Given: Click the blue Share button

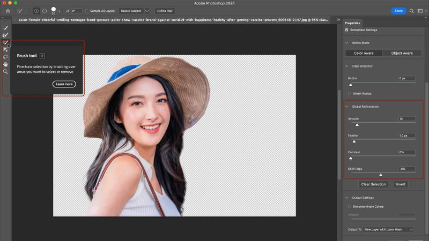Looking at the screenshot, I should 398,11.
